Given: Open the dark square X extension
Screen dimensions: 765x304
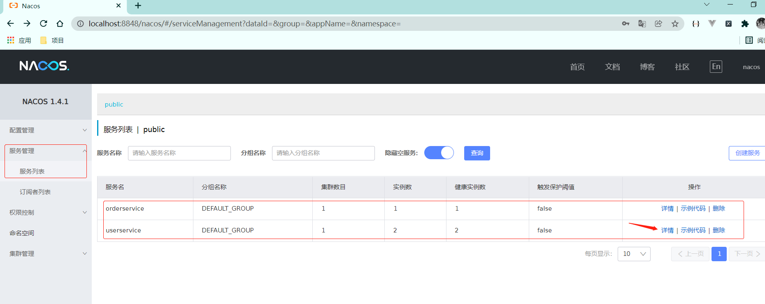Looking at the screenshot, I should [728, 23].
